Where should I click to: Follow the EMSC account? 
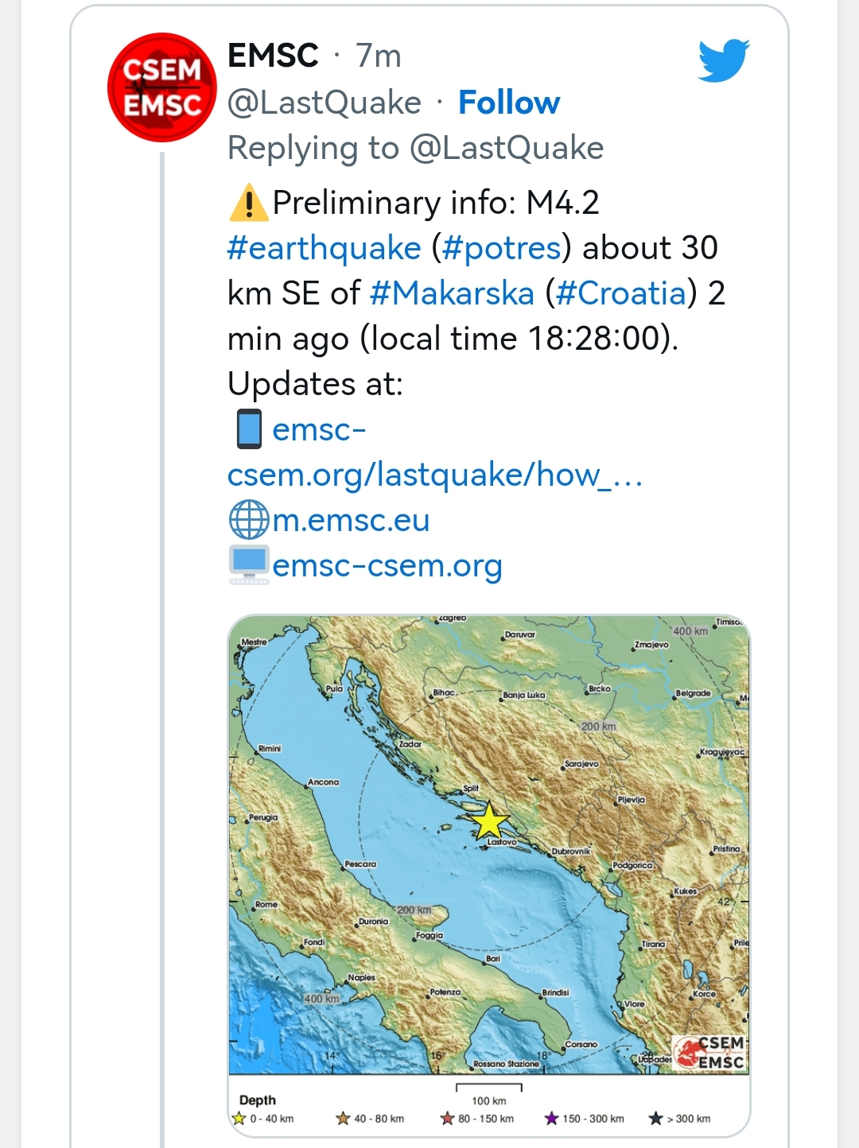pos(509,103)
